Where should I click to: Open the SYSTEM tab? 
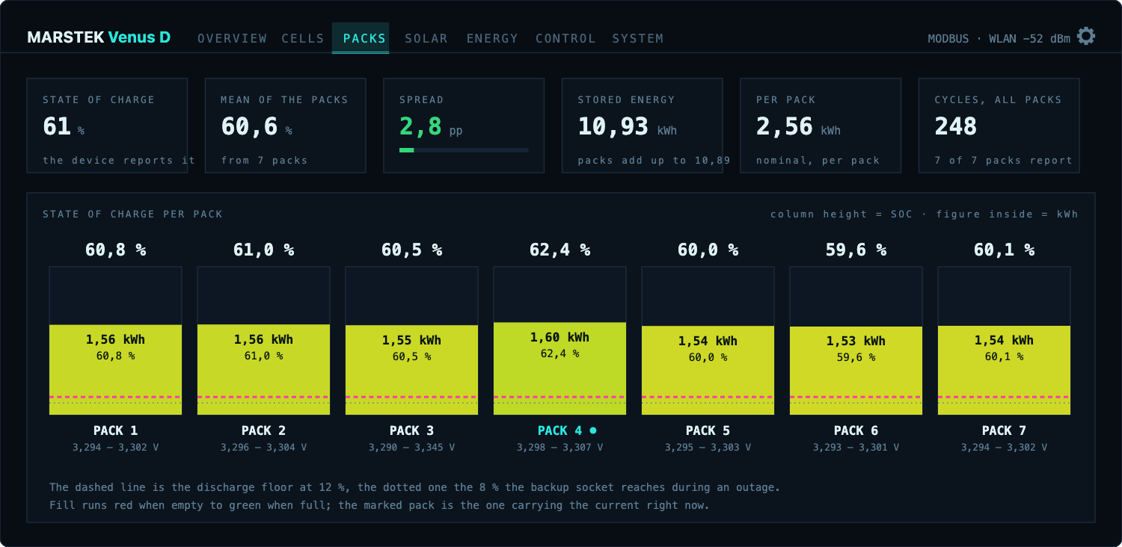638,38
